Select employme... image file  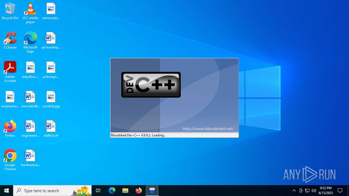click(10, 99)
